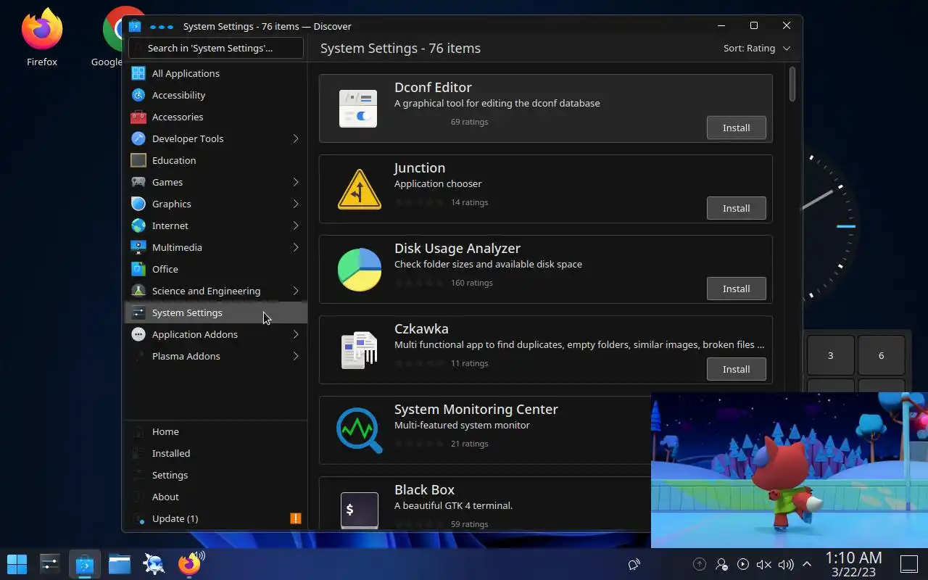Click the orange update warning badge
Screen dimensions: 928x580
point(295,518)
